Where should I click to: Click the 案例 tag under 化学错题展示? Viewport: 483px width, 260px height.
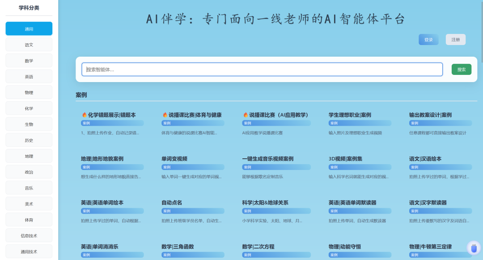tap(112, 123)
